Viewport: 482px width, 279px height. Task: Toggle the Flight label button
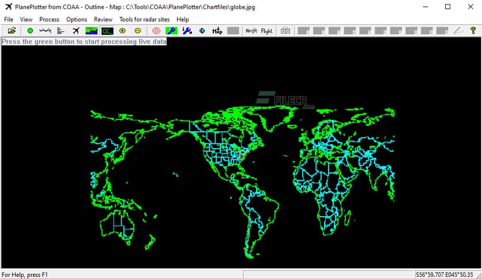pos(267,31)
